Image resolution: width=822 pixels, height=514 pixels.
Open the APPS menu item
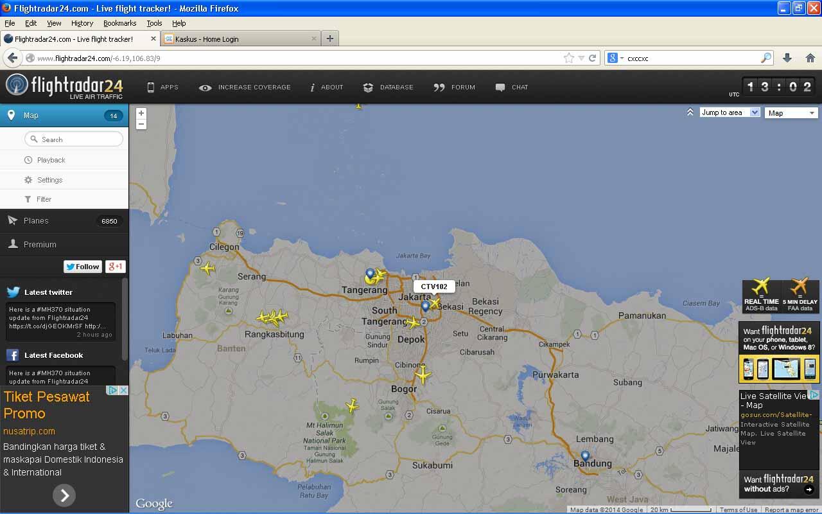click(x=162, y=87)
